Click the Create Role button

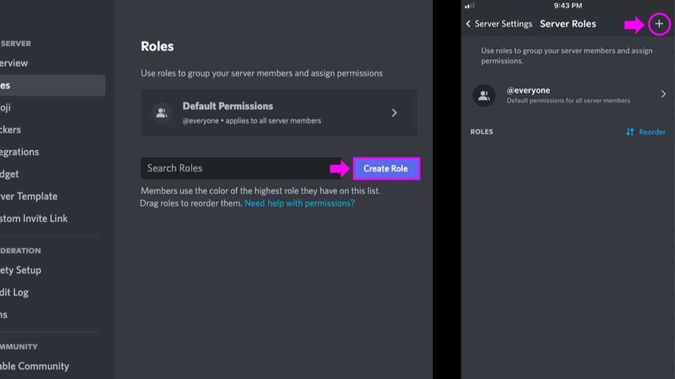[386, 168]
